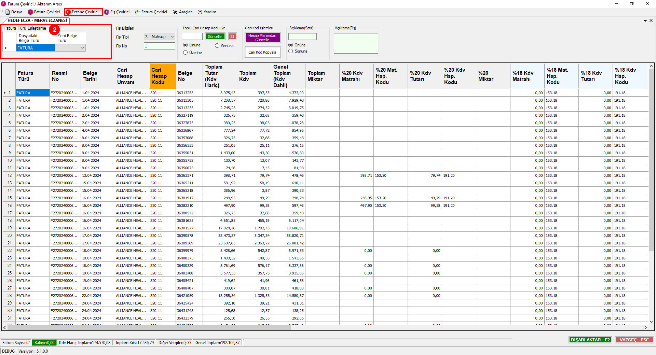The width and height of the screenshot is (656, 355).
Task: Click the Resmi No column header
Action: (x=65, y=76)
